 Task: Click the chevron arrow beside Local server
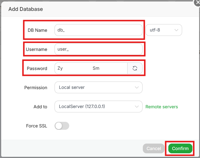pos(137,87)
